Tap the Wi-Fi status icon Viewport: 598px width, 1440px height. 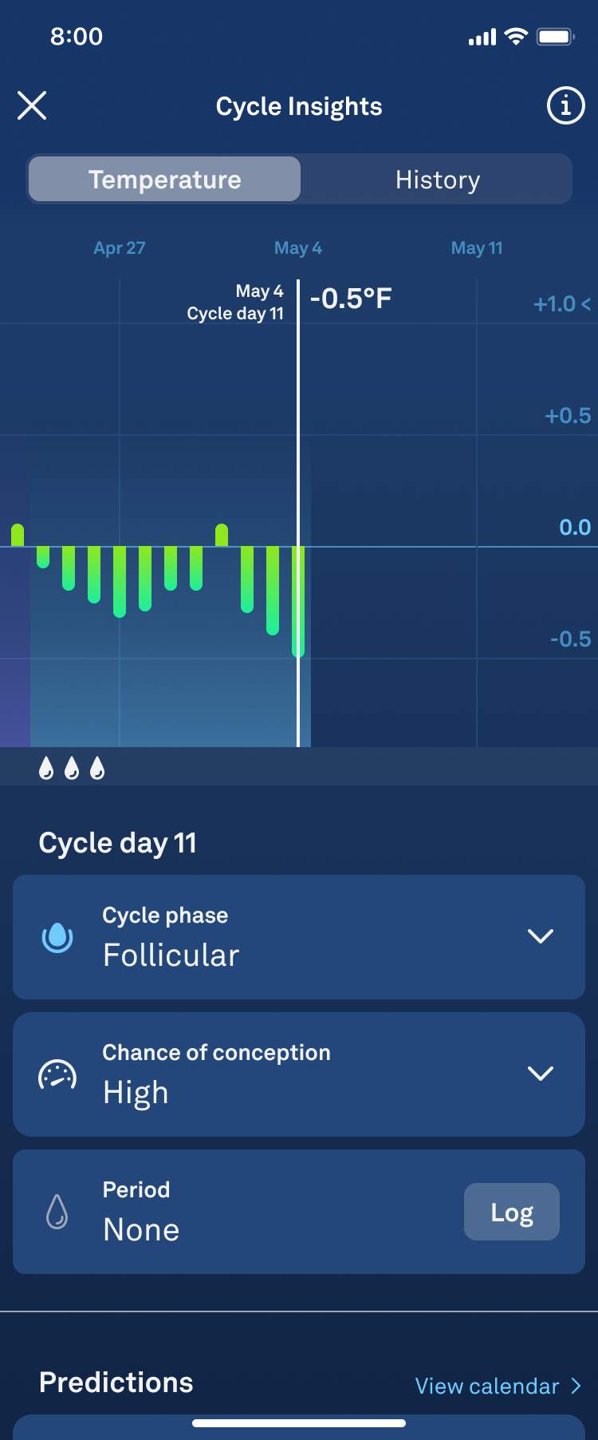[517, 37]
